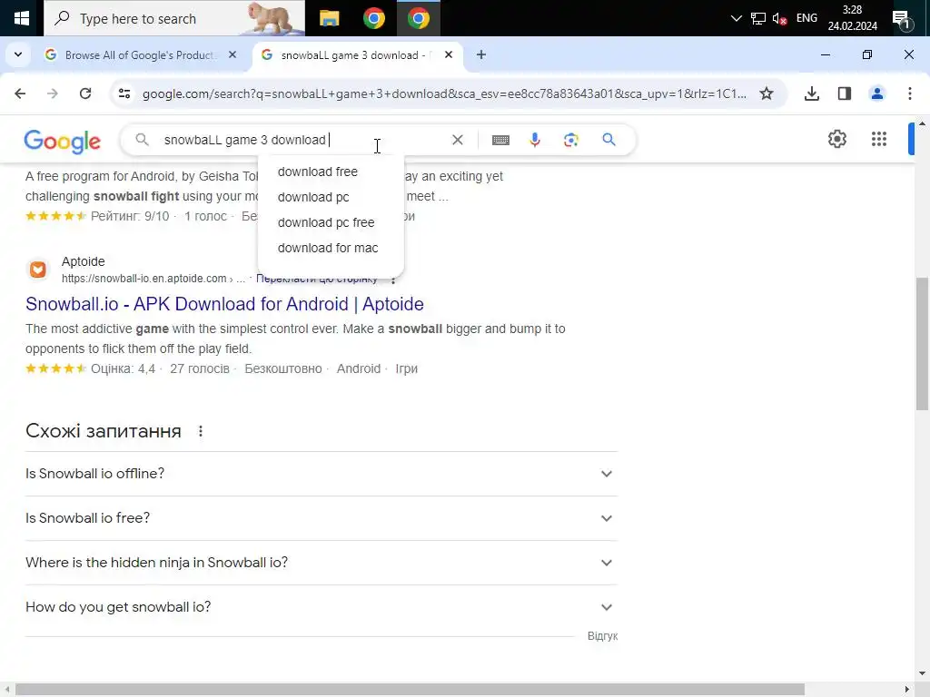Send feedback via Відгук link
The width and height of the screenshot is (930, 697).
point(603,636)
